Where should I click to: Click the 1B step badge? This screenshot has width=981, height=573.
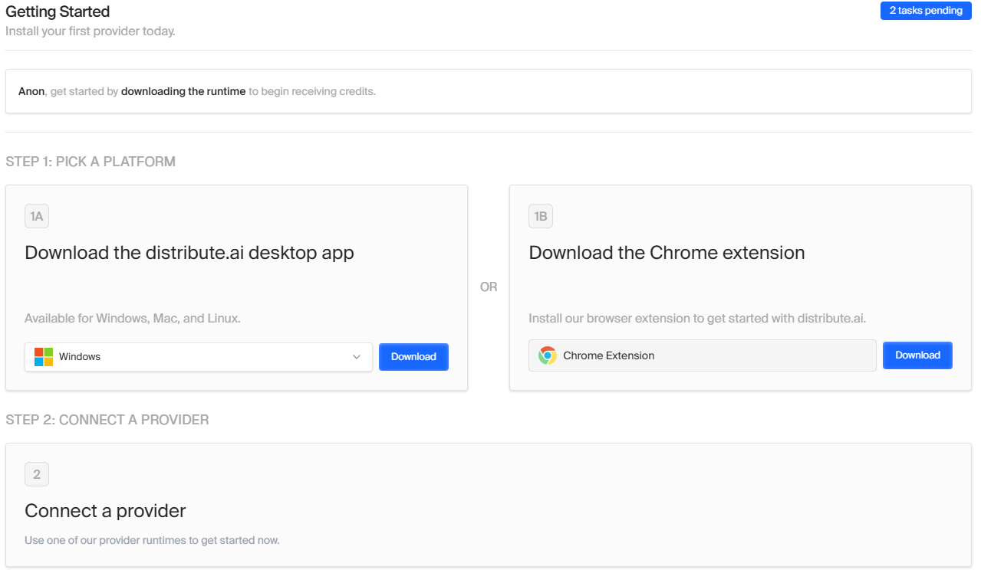point(541,217)
